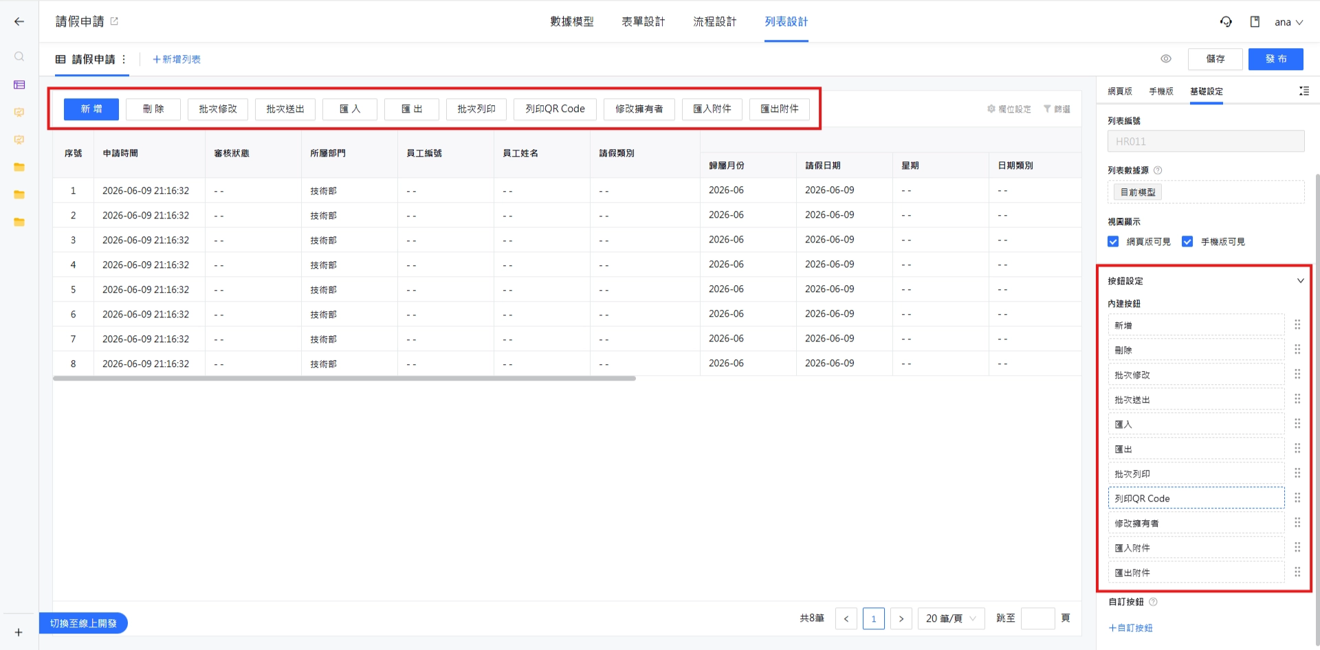Screen dimensions: 1320x650
Task: Uncheck 手機版可見 checkbox
Action: click(1187, 241)
